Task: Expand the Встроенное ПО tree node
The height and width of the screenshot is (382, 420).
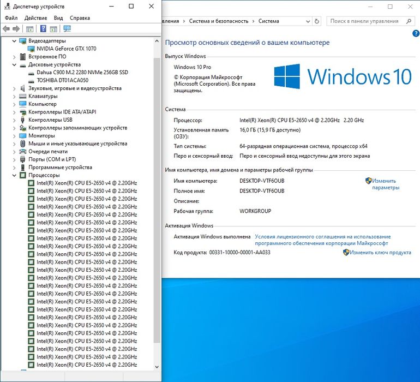Action: [14, 57]
